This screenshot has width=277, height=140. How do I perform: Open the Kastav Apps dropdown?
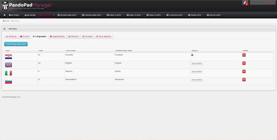tap(215, 15)
